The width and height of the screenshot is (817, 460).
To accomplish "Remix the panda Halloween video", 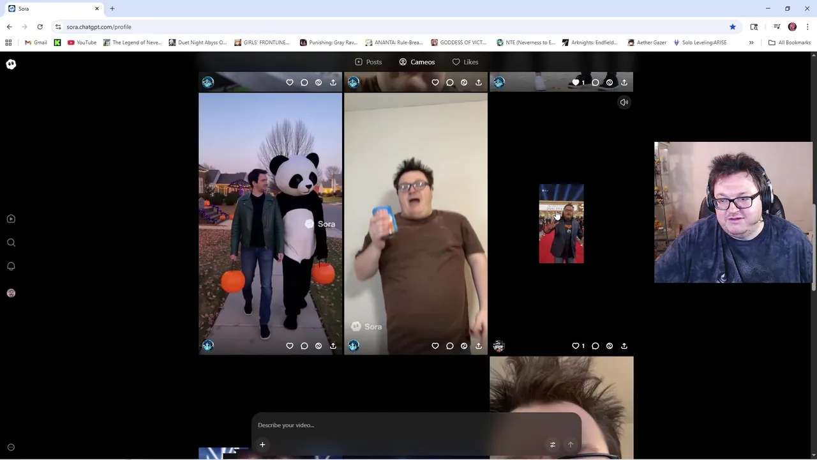I will (319, 346).
